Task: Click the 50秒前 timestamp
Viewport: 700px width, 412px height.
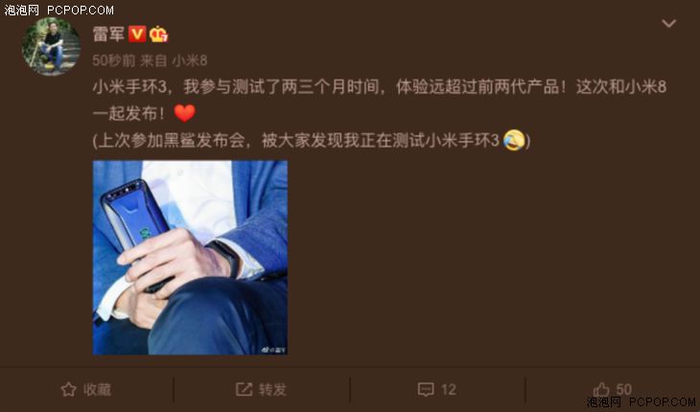Action: point(113,60)
